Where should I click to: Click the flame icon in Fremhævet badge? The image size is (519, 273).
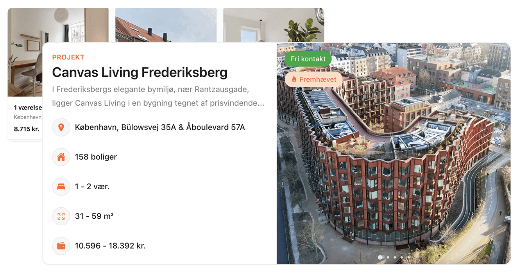pos(294,79)
